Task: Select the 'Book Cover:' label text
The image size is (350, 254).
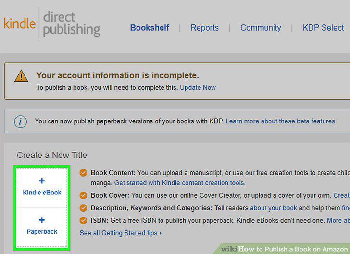Action: pos(110,195)
